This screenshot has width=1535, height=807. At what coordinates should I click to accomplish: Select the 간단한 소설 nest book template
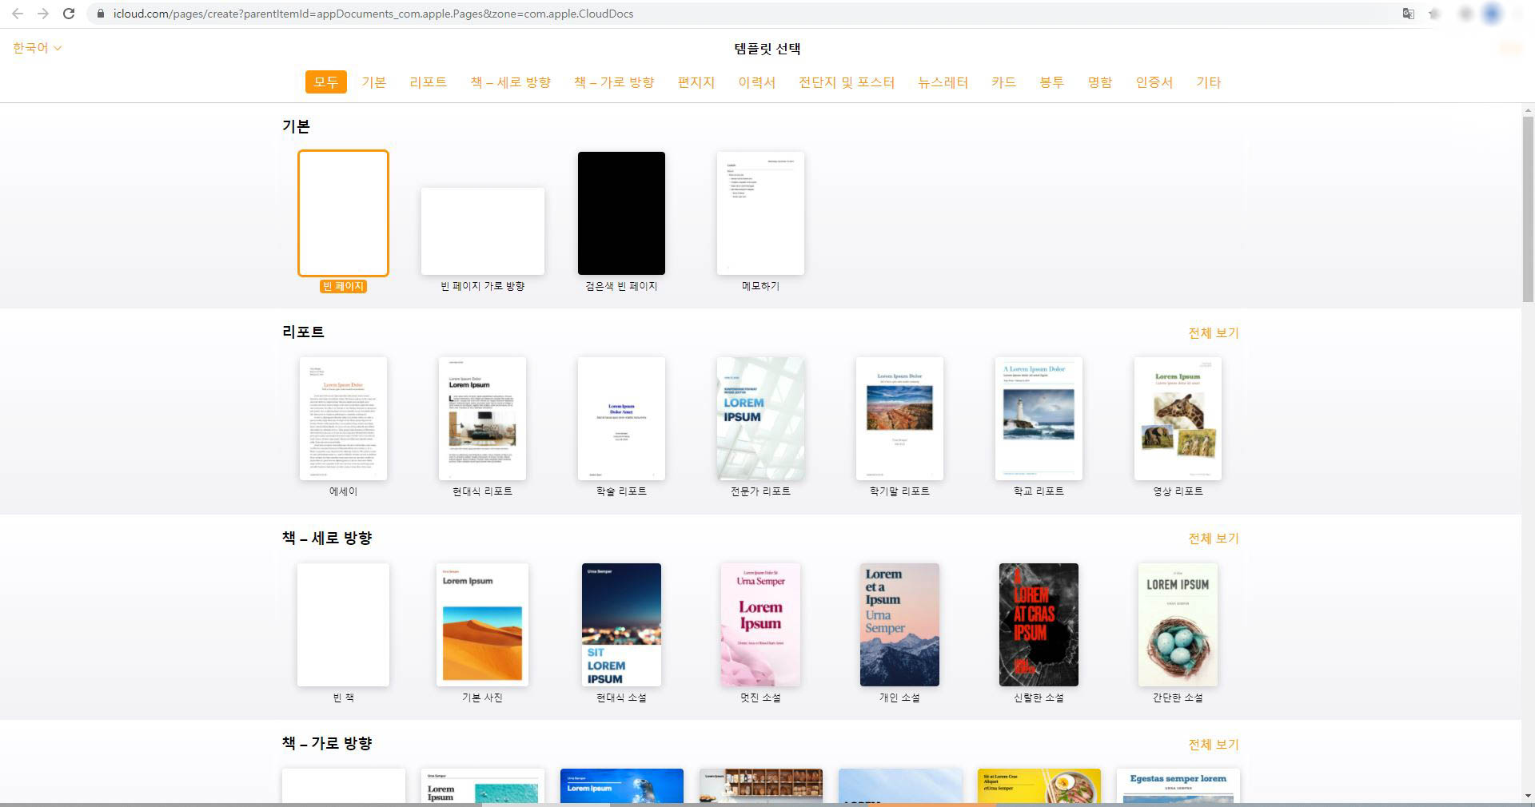pos(1178,625)
